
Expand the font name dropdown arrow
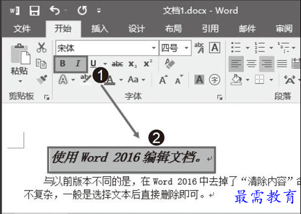pyautogui.click(x=154, y=48)
